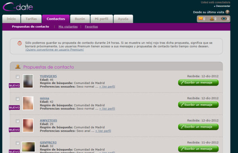This screenshot has width=238, height=153.
Task: Open the Mis visitantes link
Action: tap(68, 27)
